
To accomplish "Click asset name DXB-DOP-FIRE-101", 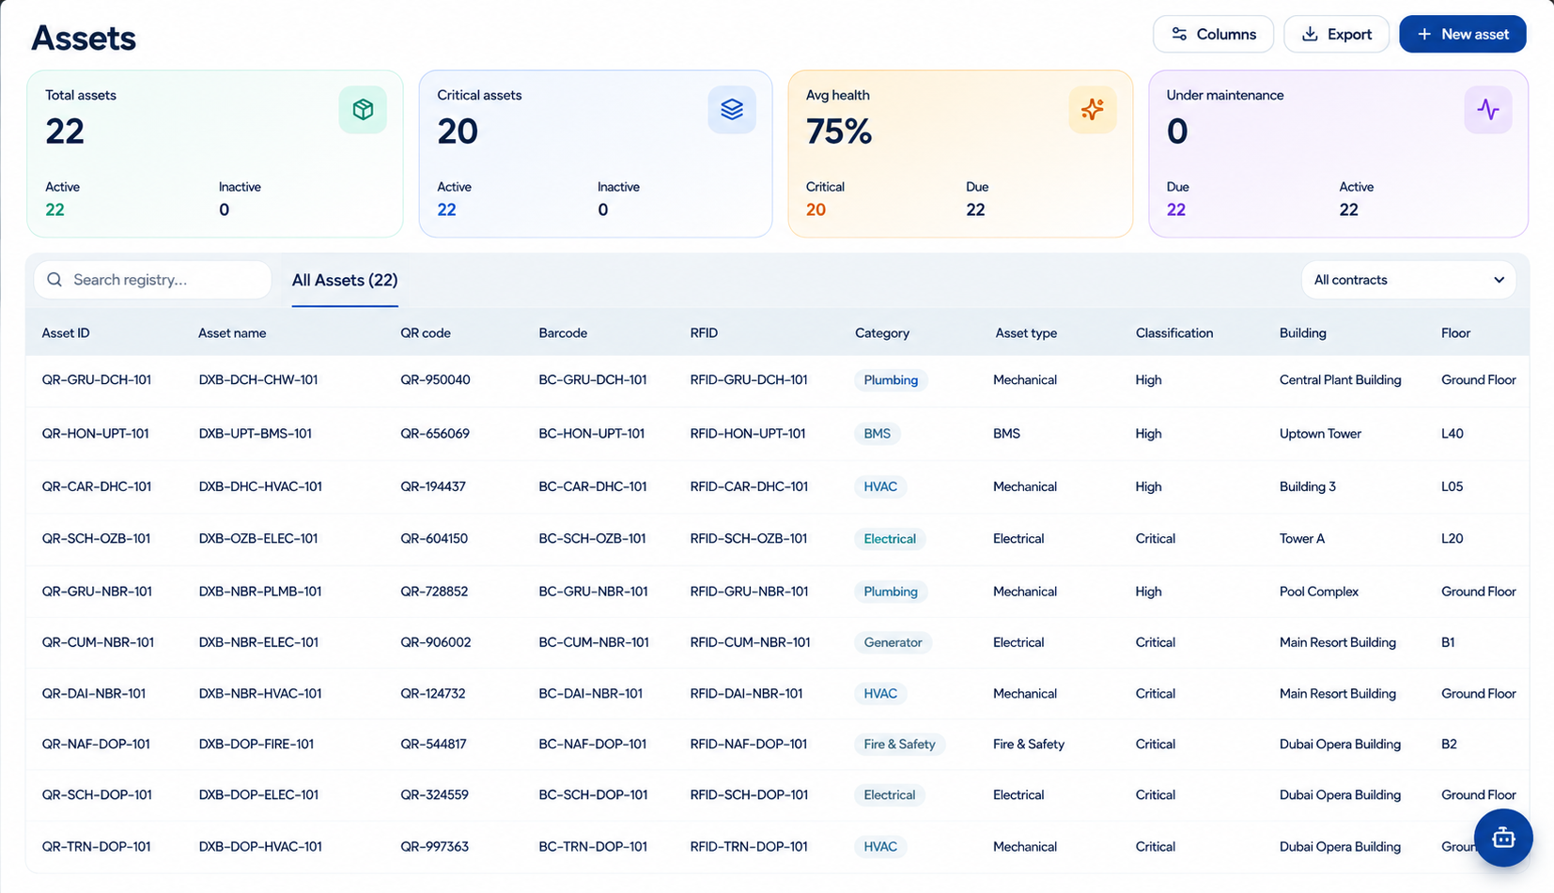I will (256, 745).
